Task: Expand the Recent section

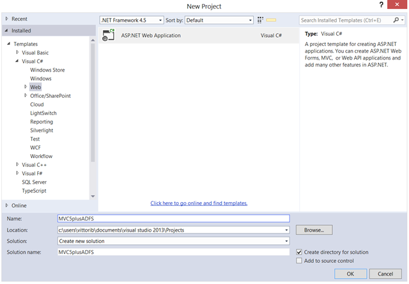Action: 7,19
